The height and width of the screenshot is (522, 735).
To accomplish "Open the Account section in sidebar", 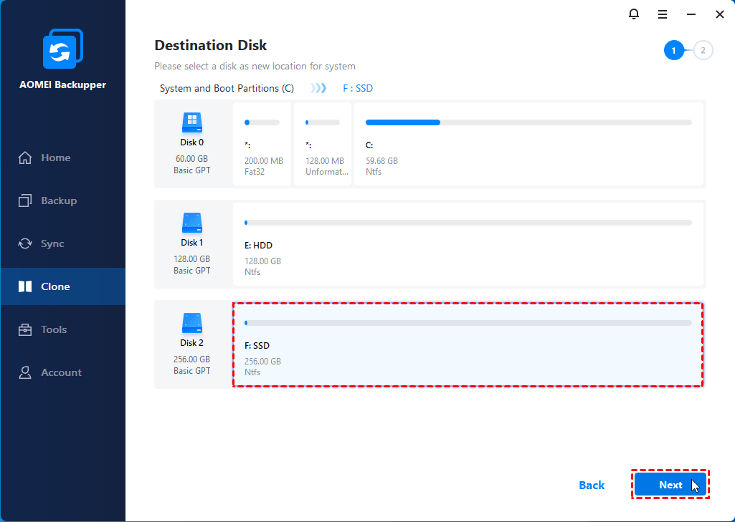I will [61, 372].
